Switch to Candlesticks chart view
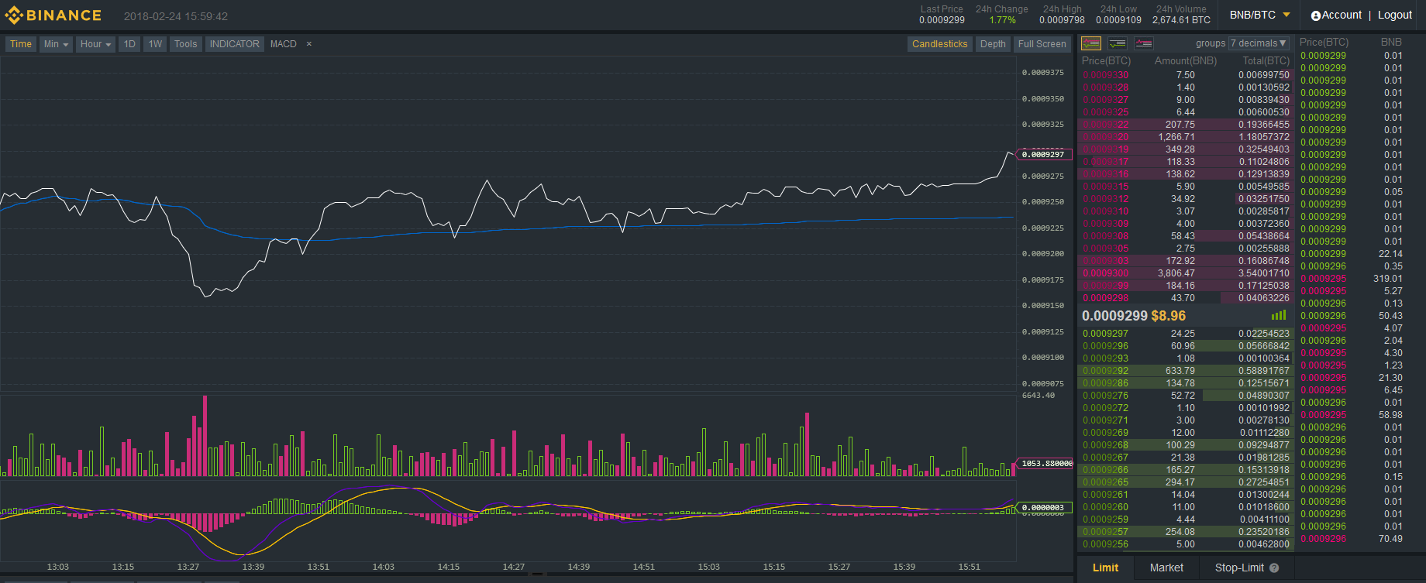The image size is (1426, 583). tap(939, 44)
